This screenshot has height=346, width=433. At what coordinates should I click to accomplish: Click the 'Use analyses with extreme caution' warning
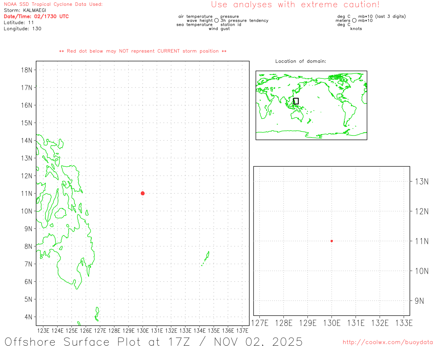click(x=295, y=5)
